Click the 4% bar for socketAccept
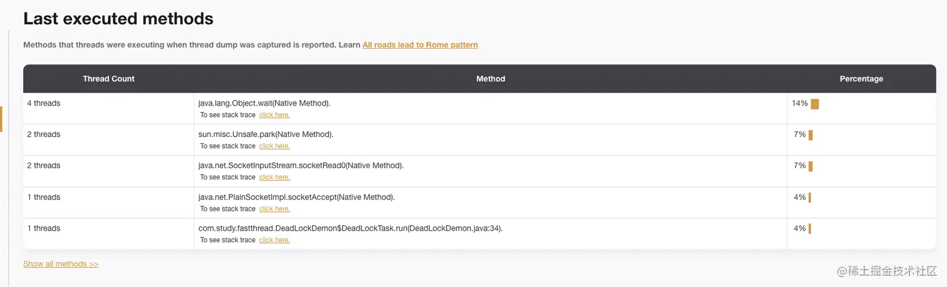Screen dimensions: 947x287 810,198
